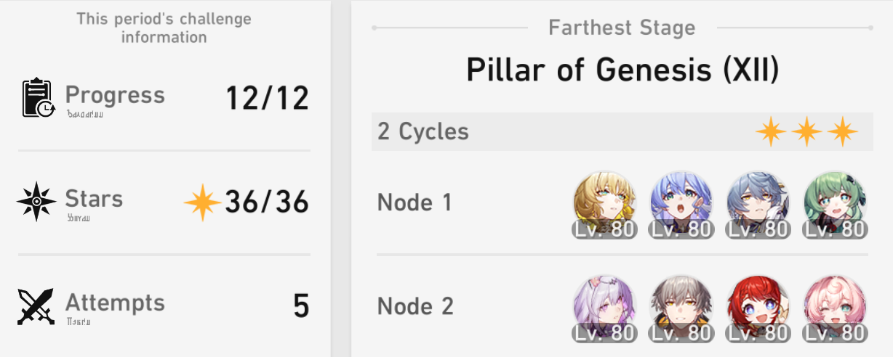Click the middle star in 2 Cycles row
893x357 pixels.
coord(806,132)
